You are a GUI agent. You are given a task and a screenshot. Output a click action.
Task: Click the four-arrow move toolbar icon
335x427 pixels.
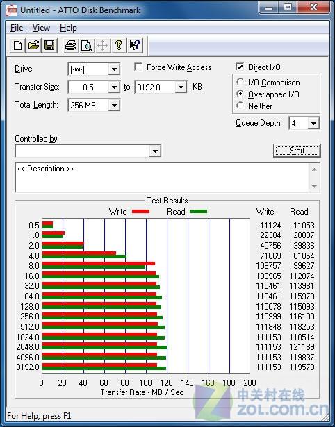[102, 45]
